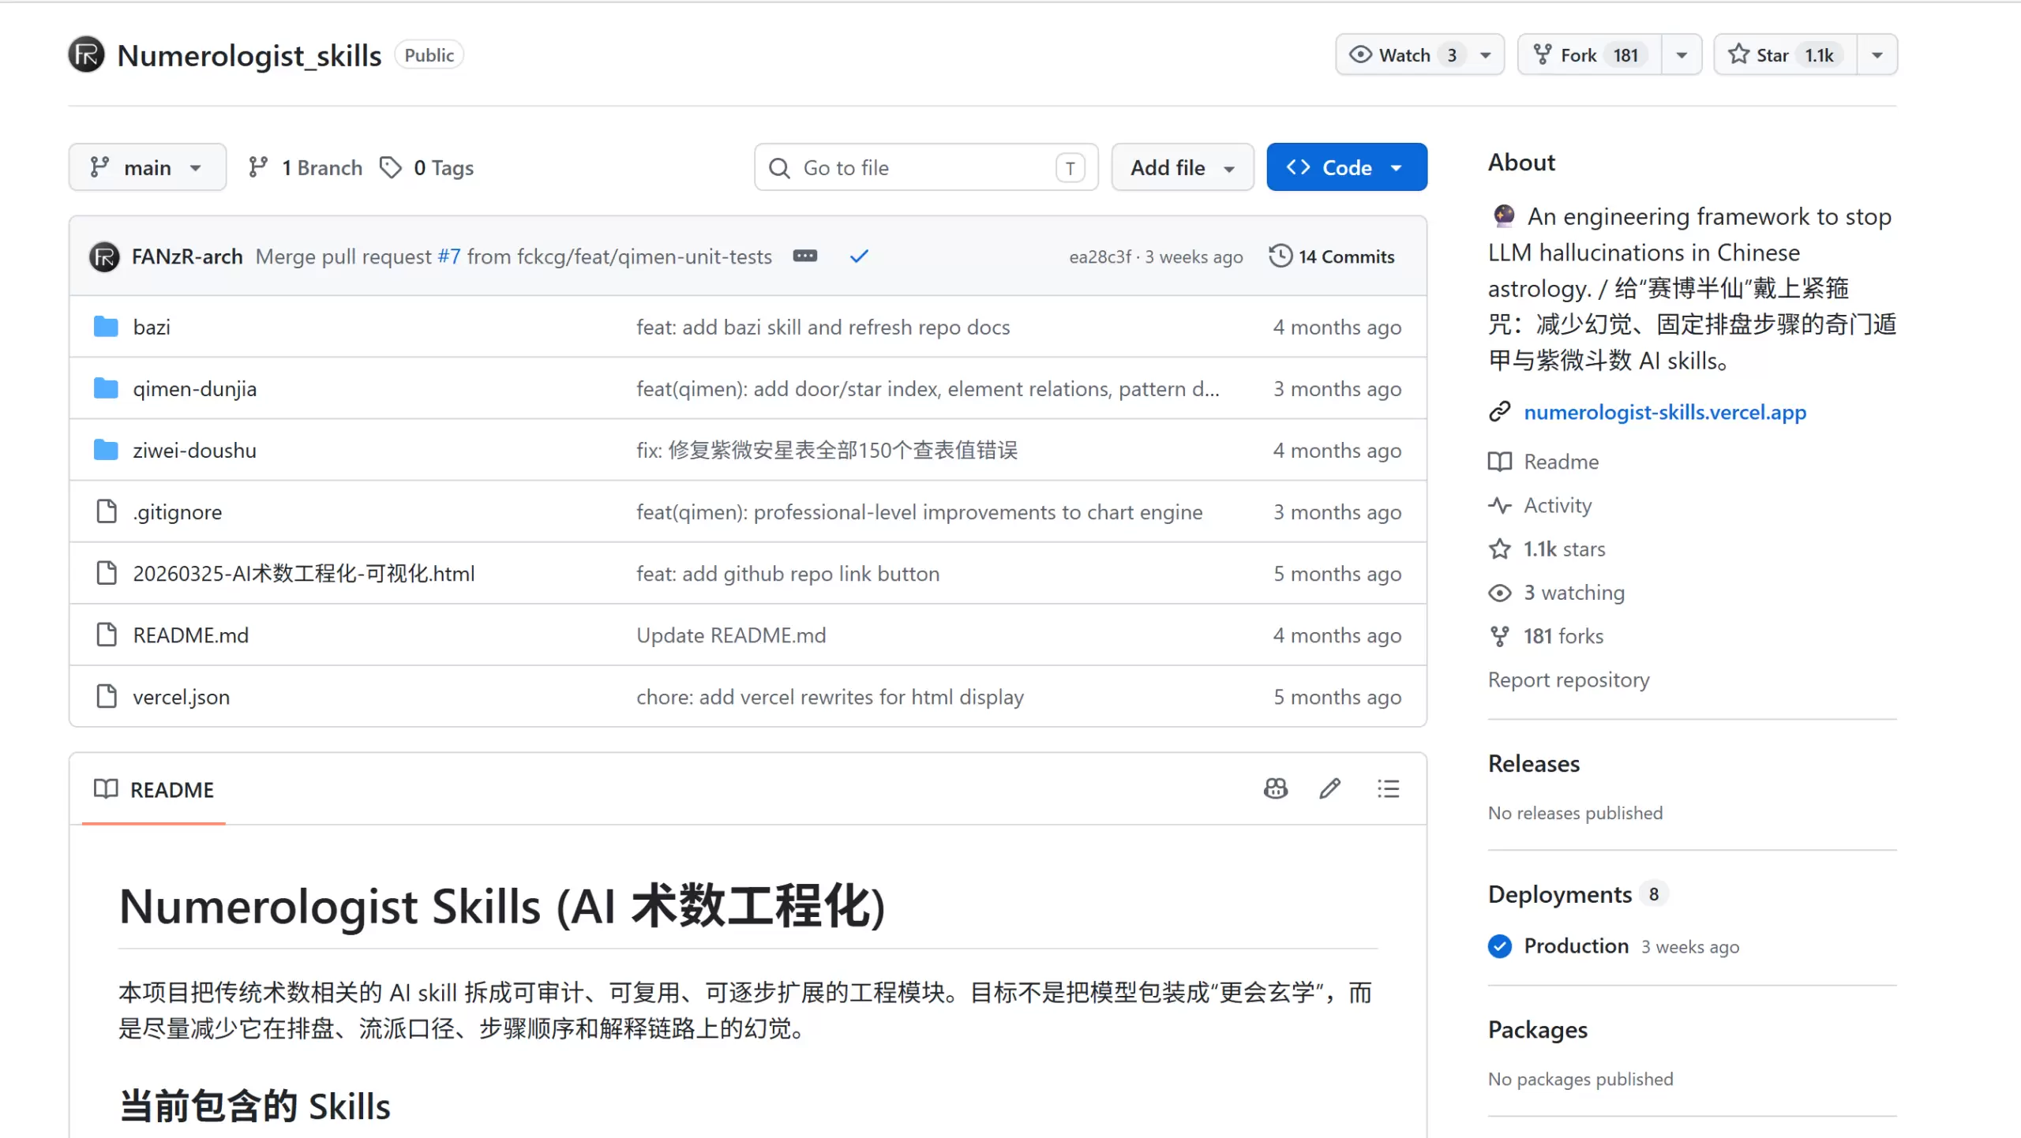Open the Add file dropdown
2021x1138 pixels.
pos(1183,167)
